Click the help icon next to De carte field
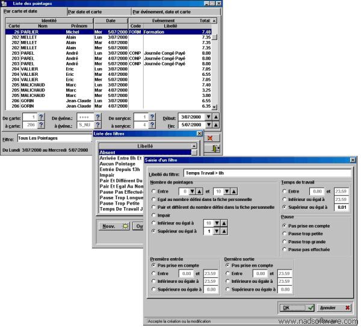361x328 pixels. (x=41, y=117)
